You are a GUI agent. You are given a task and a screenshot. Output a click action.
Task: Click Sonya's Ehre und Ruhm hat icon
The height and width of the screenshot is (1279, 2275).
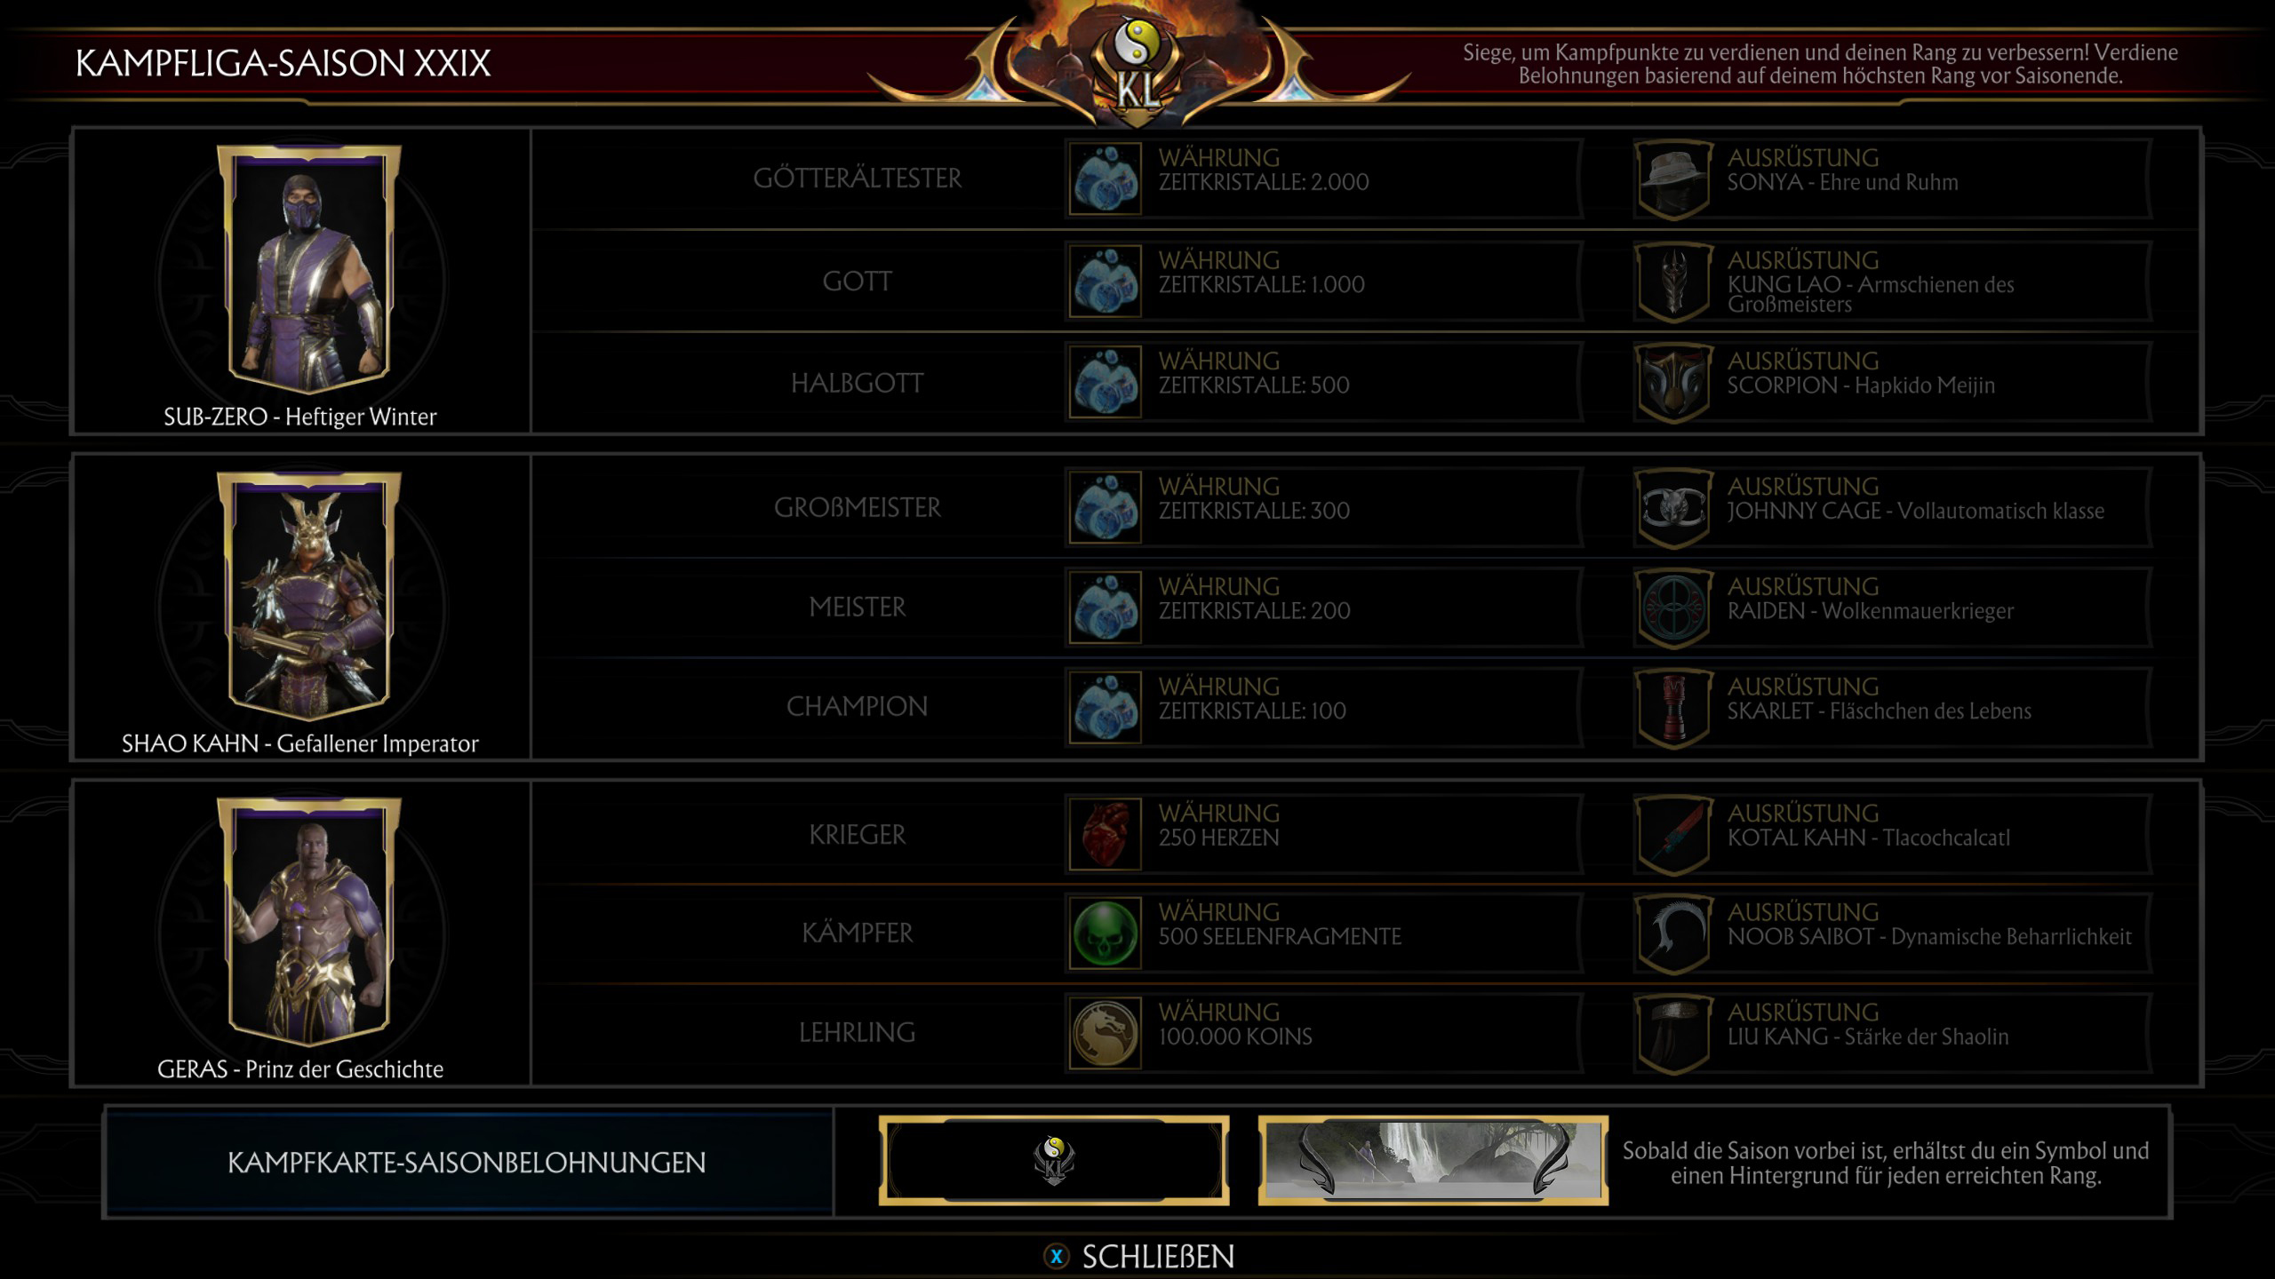coord(1674,179)
